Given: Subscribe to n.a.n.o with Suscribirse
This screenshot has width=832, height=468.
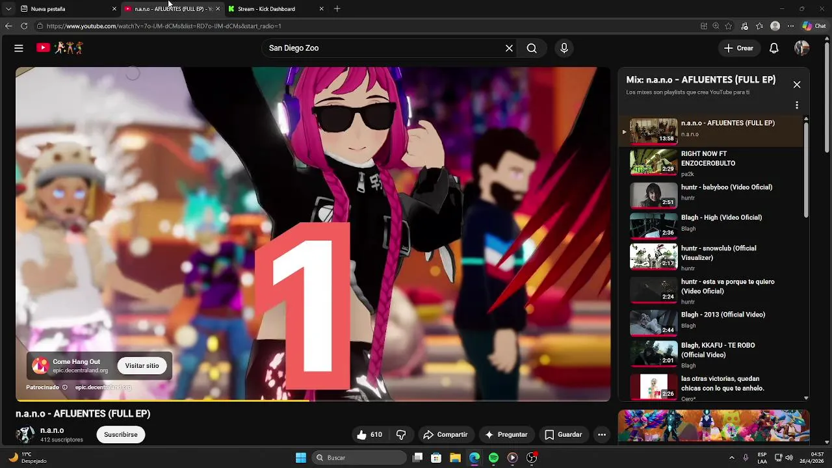Looking at the screenshot, I should point(121,435).
